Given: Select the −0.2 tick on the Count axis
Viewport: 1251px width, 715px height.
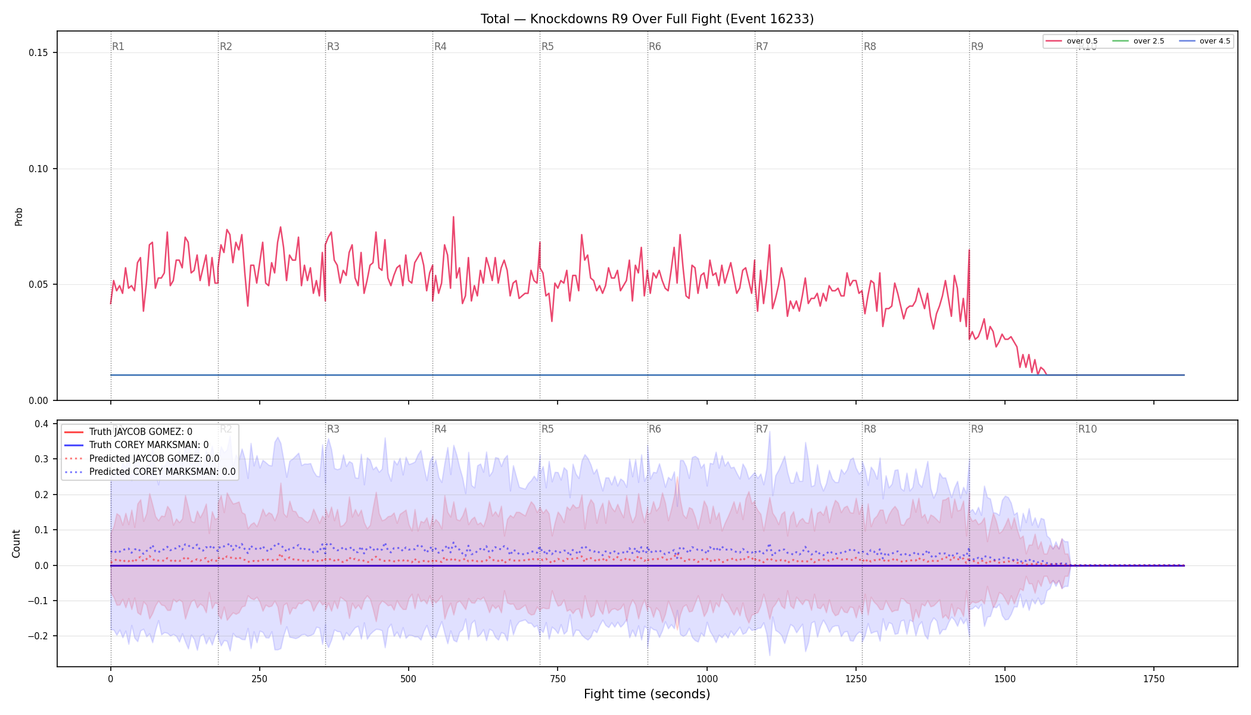Looking at the screenshot, I should tap(37, 636).
